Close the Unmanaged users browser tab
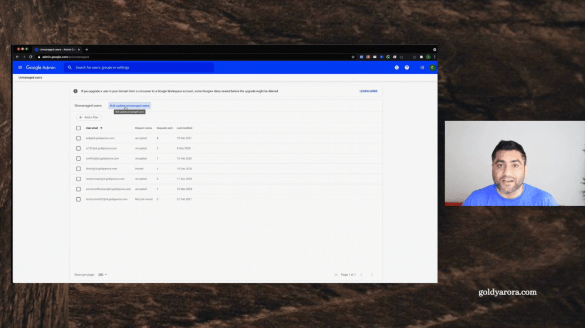This screenshot has width=585, height=328. pos(79,49)
